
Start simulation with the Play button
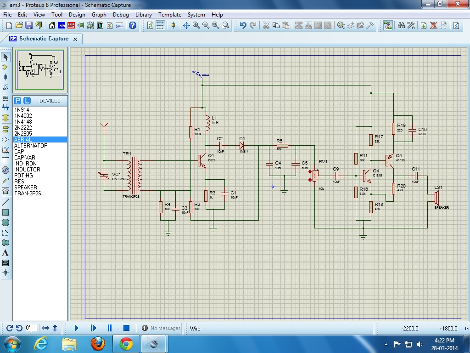[77, 328]
